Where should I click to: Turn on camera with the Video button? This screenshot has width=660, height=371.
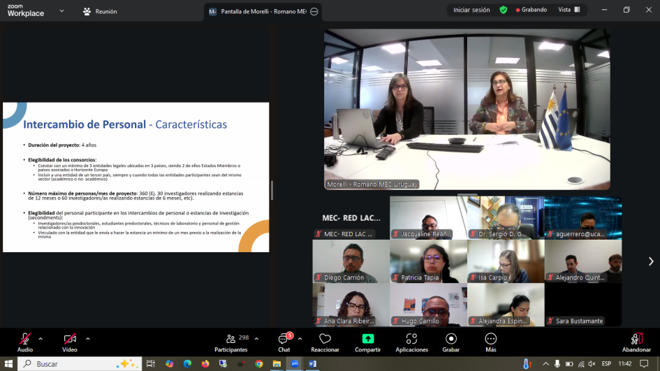click(70, 342)
